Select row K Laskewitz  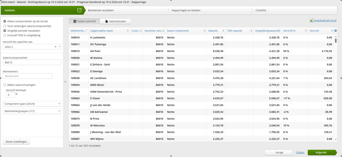pos(201,37)
